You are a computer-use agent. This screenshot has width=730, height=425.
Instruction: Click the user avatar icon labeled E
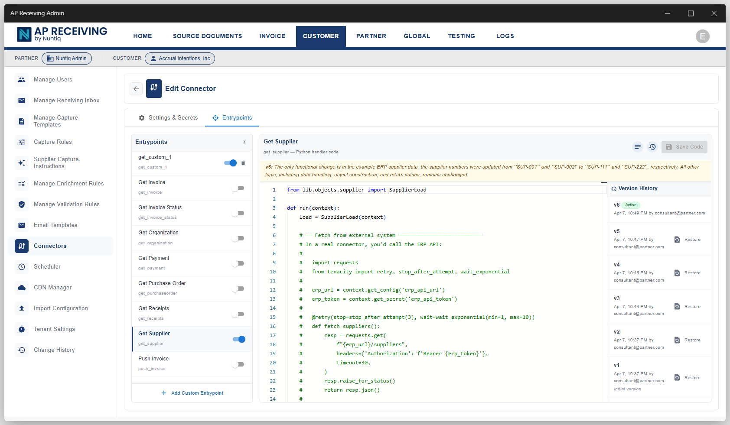click(x=702, y=36)
